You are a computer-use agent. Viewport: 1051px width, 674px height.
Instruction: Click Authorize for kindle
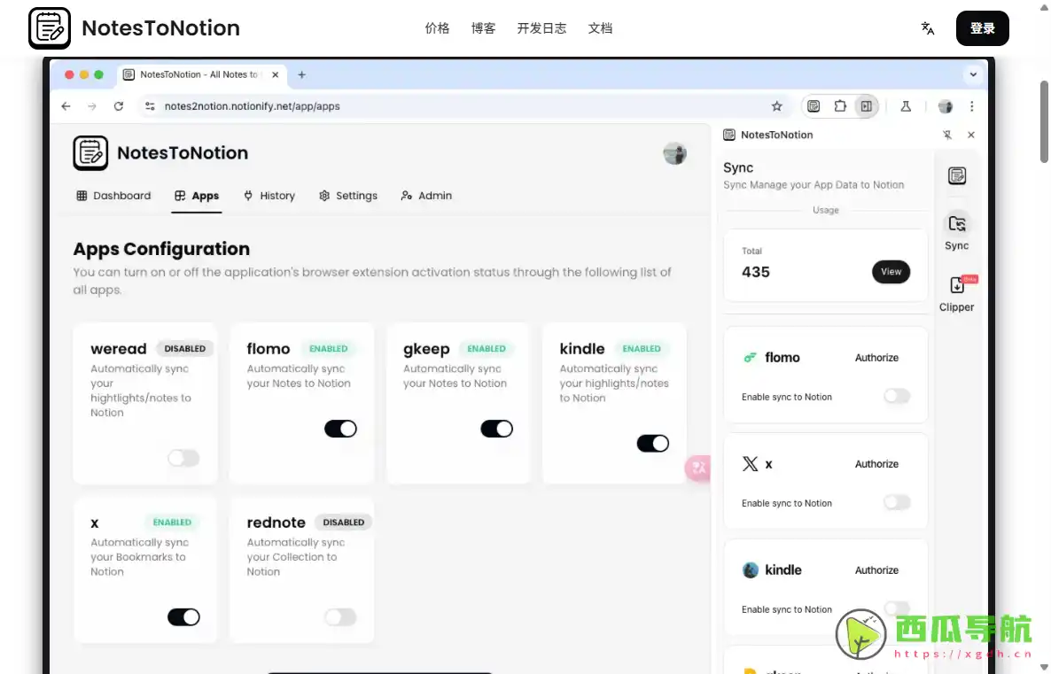[876, 570]
